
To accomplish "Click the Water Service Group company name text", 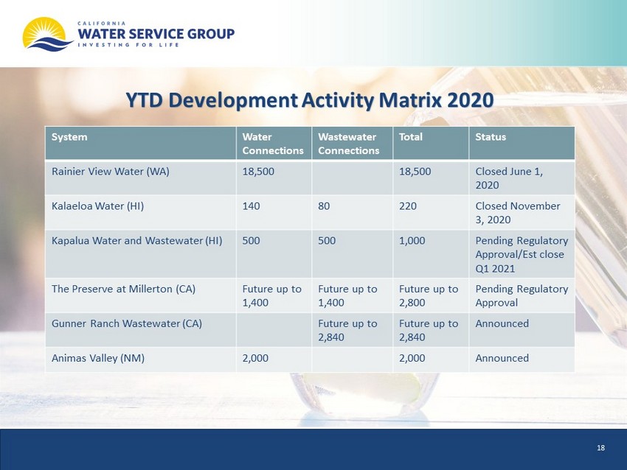I will pos(156,34).
